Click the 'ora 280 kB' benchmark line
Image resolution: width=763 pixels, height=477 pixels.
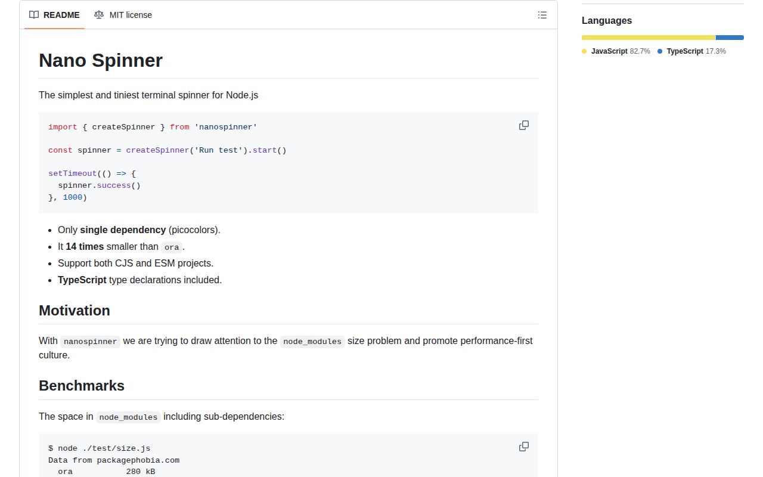point(107,472)
